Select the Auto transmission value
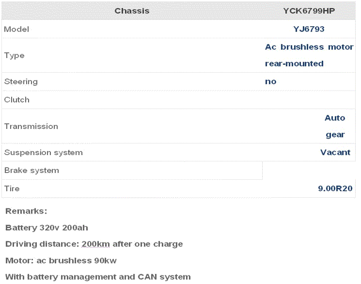The height and width of the screenshot is (284, 361). 335,118
